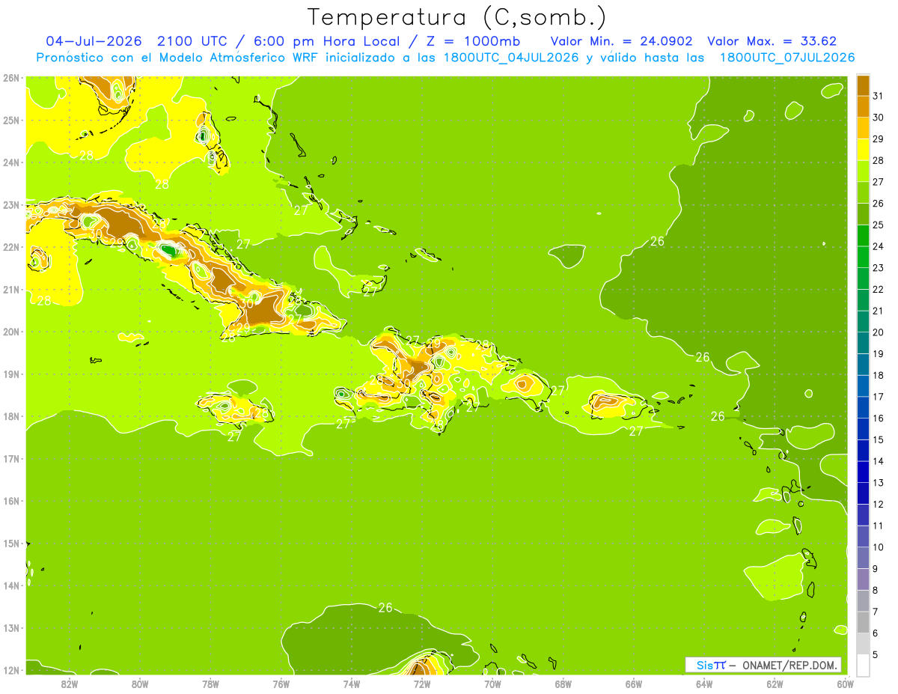Screen dimensions: 898x694
Task: Click the dark blue swatch between legend 13 and 14
Action: coord(863,472)
